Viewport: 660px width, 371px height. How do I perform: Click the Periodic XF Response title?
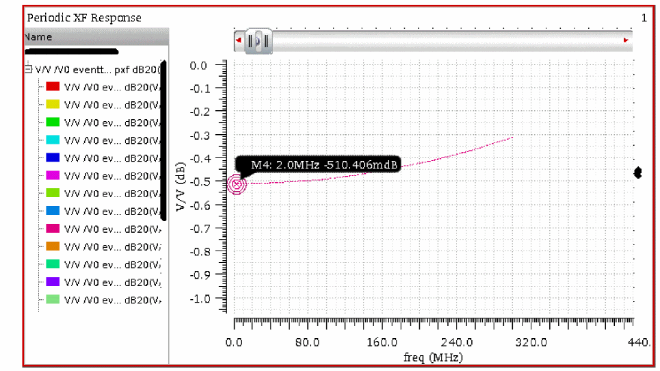coord(84,18)
